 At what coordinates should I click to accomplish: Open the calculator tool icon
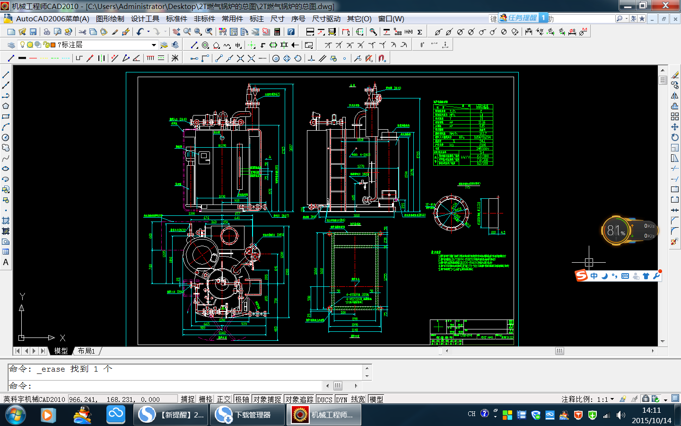point(277,32)
